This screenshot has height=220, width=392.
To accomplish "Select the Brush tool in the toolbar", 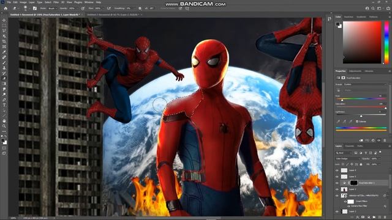I will coord(4,62).
